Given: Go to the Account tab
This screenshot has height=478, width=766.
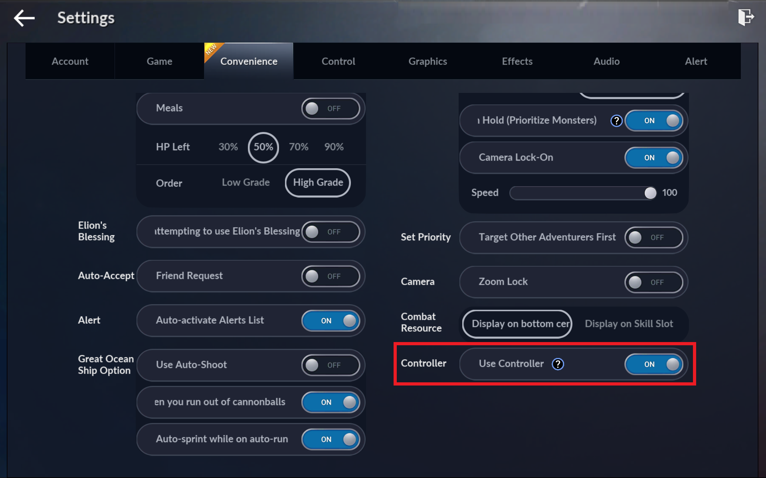Looking at the screenshot, I should (70, 61).
